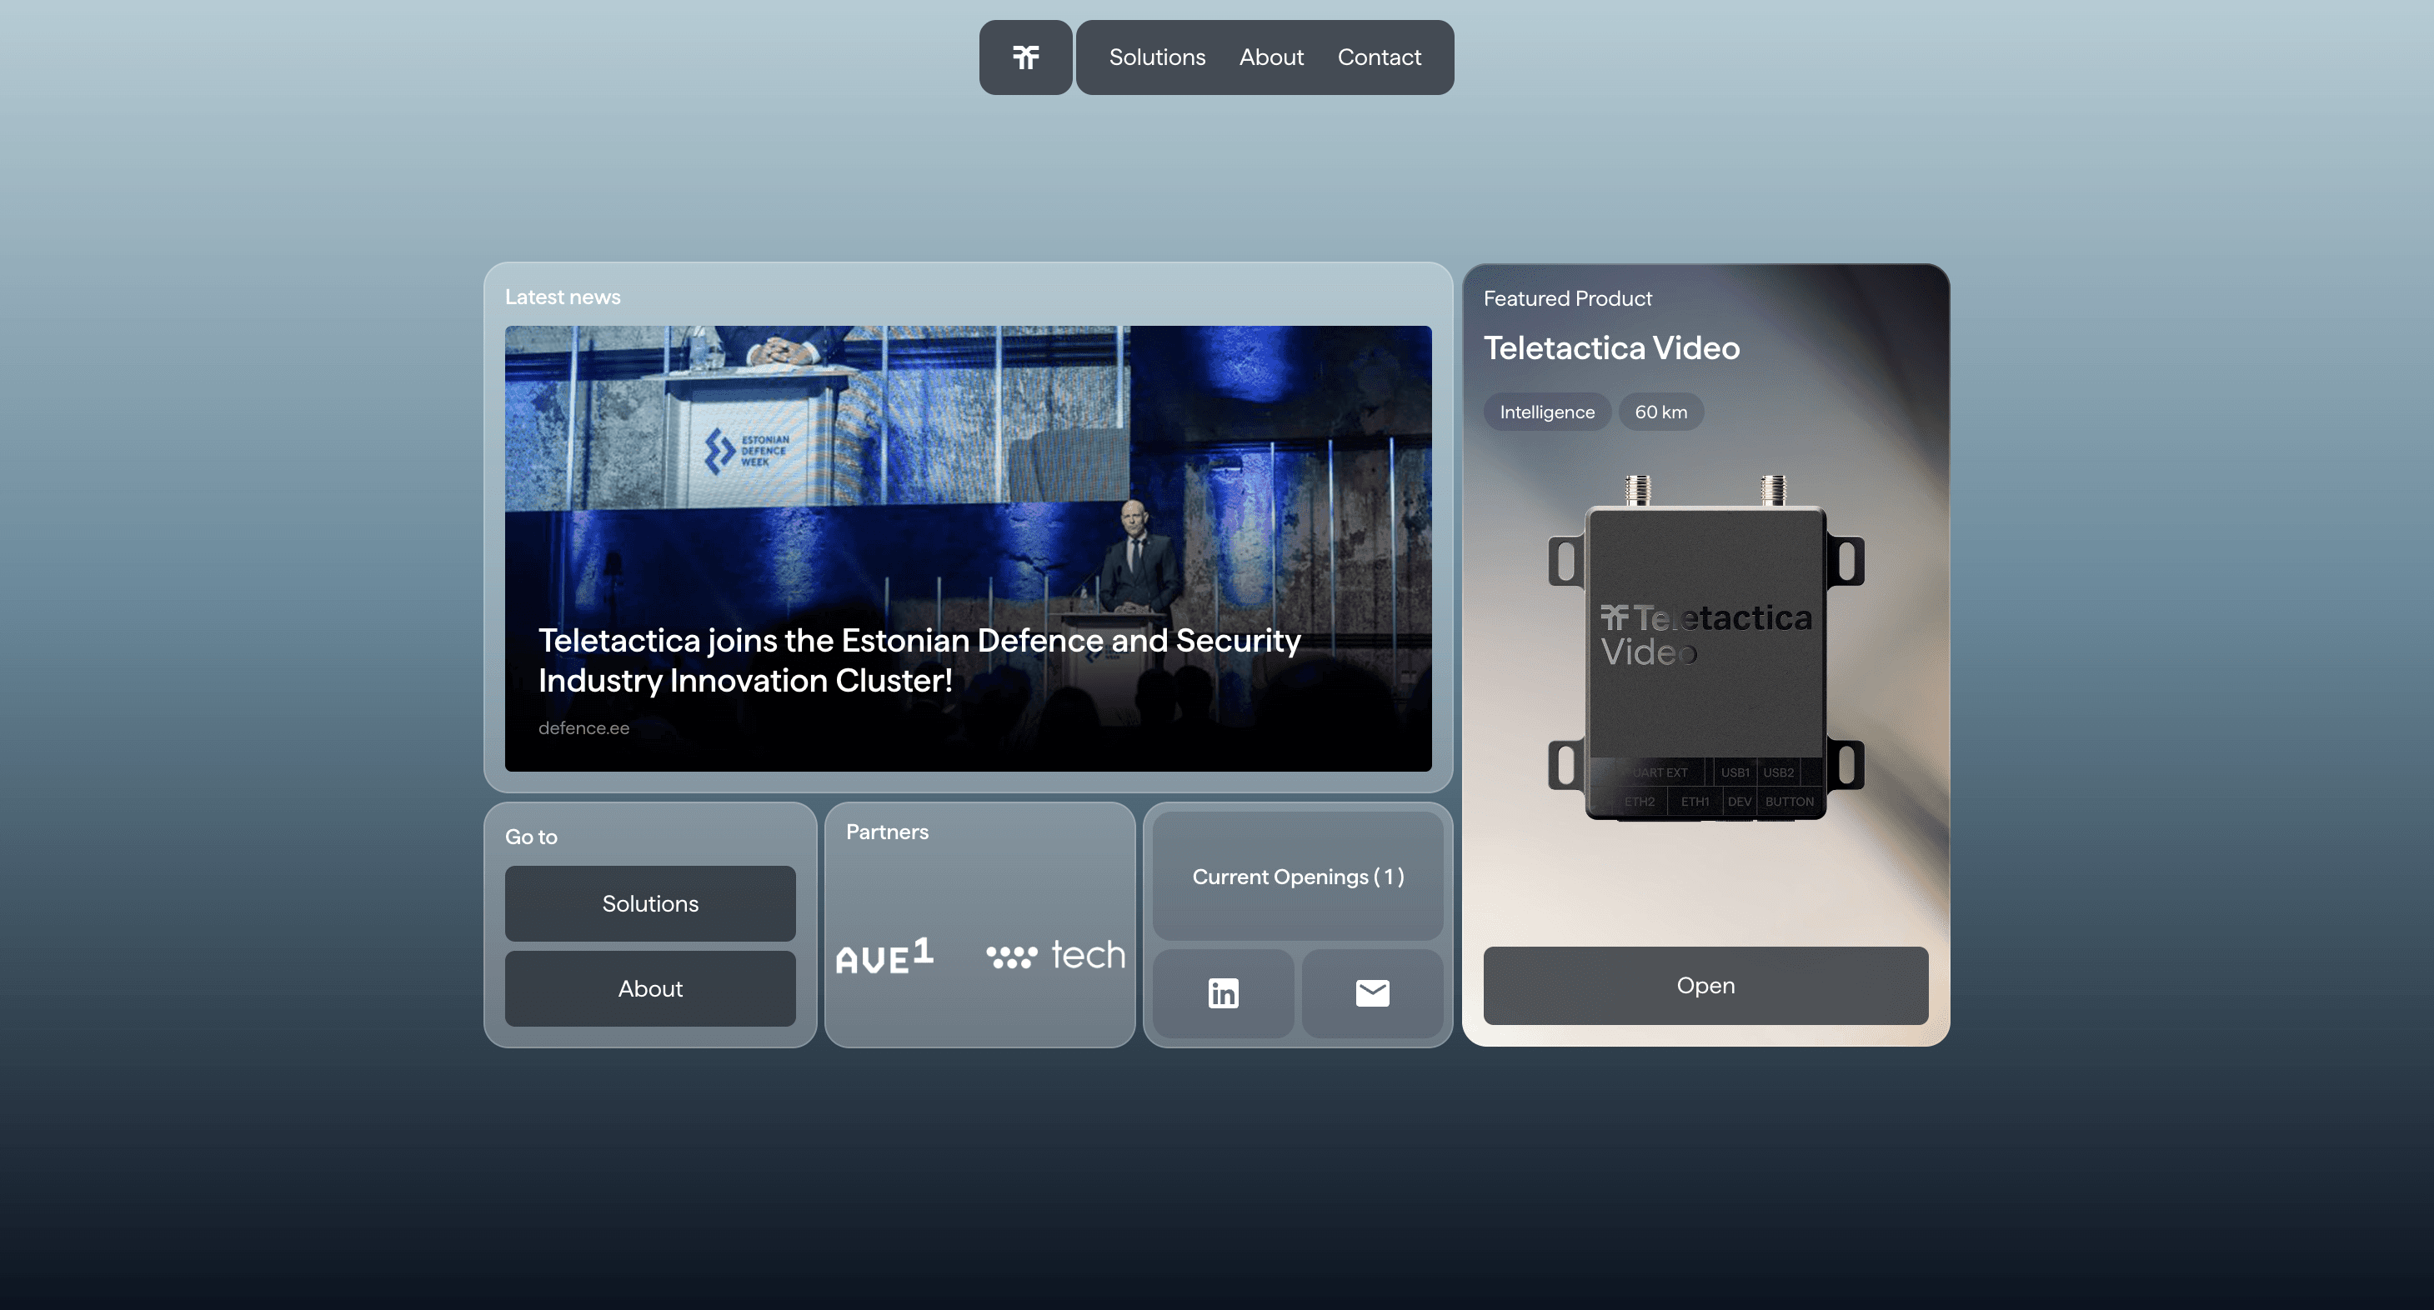The width and height of the screenshot is (2434, 1310).
Task: Click the defence.ee source link
Action: tap(583, 728)
